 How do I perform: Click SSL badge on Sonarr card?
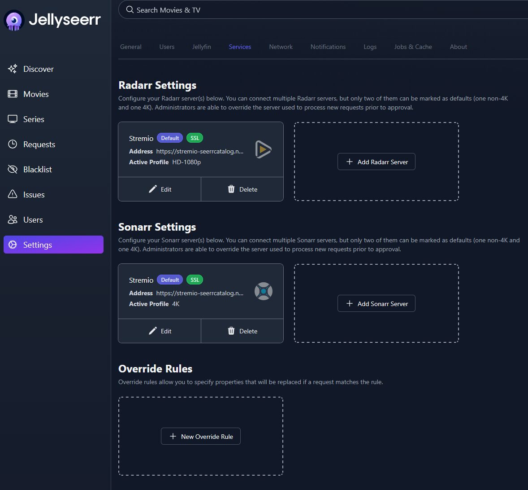point(195,280)
